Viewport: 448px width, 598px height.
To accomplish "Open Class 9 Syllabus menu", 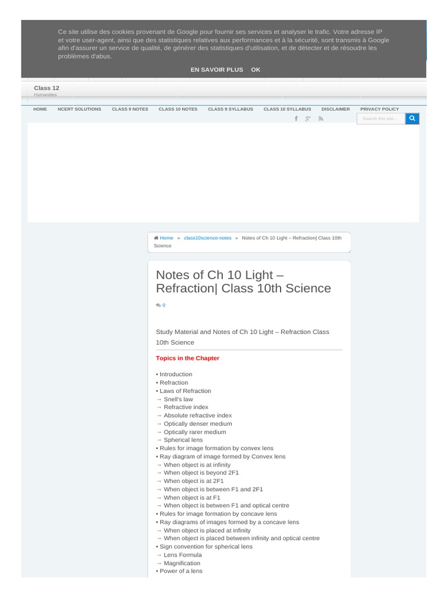I will pos(230,109).
